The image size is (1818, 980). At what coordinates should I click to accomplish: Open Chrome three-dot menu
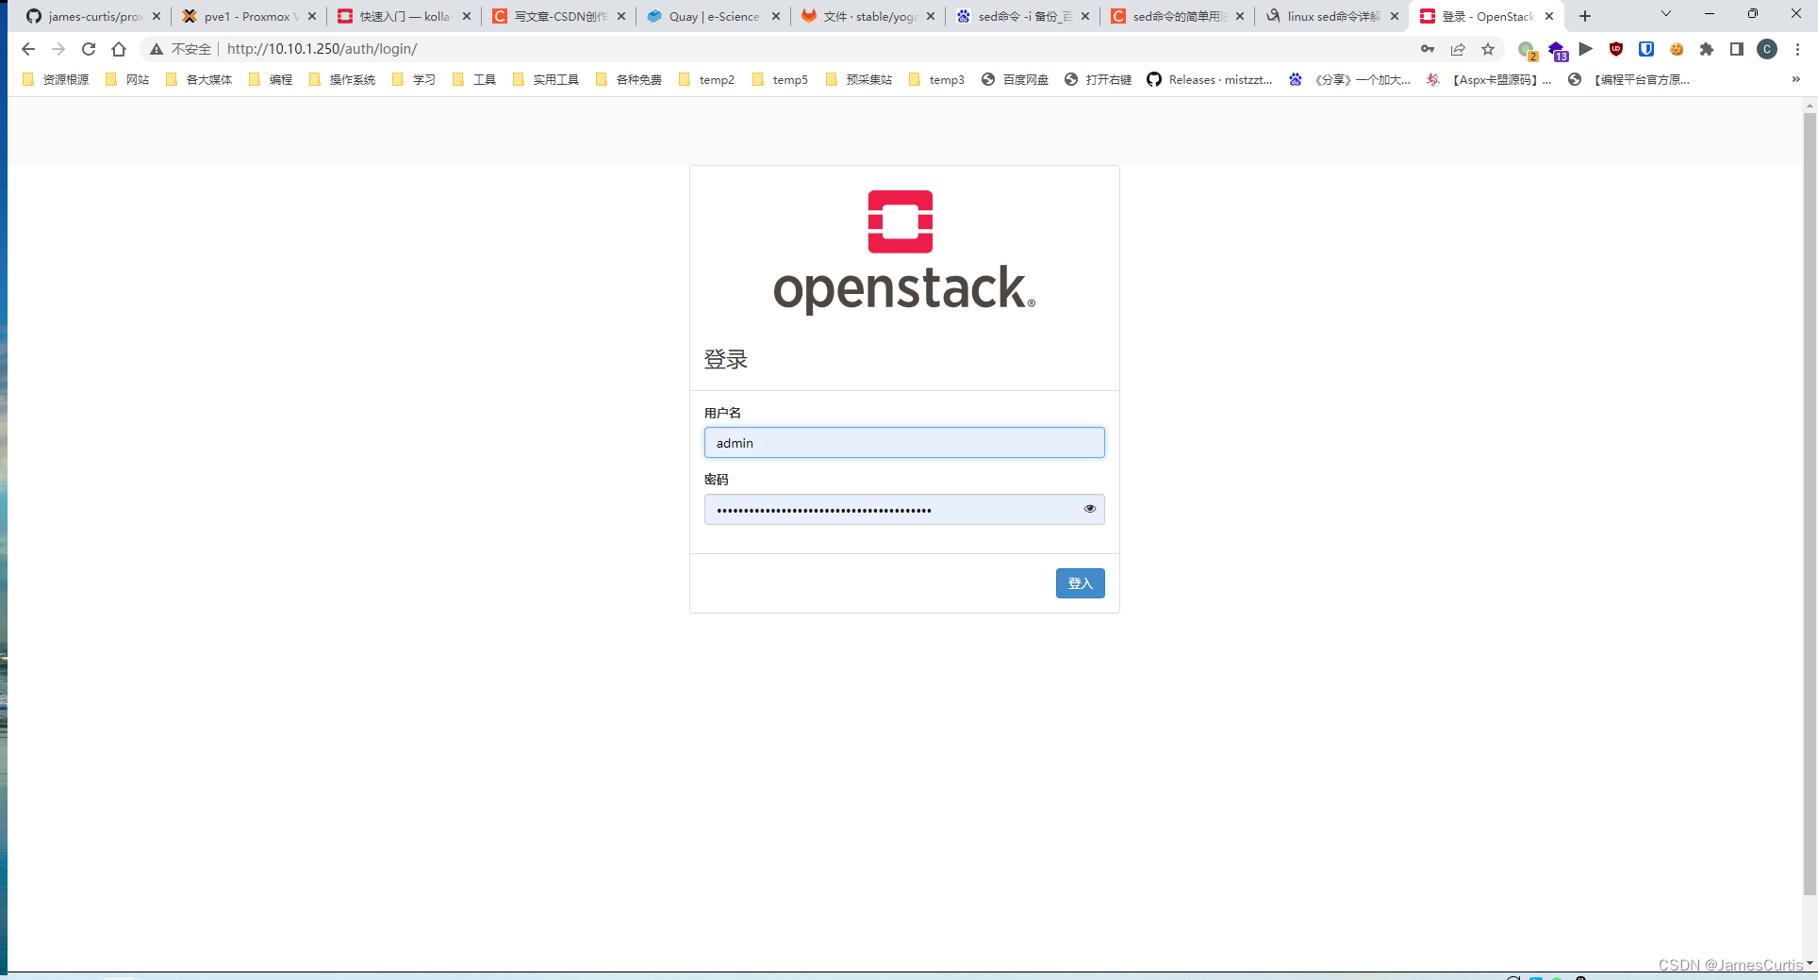pos(1797,49)
